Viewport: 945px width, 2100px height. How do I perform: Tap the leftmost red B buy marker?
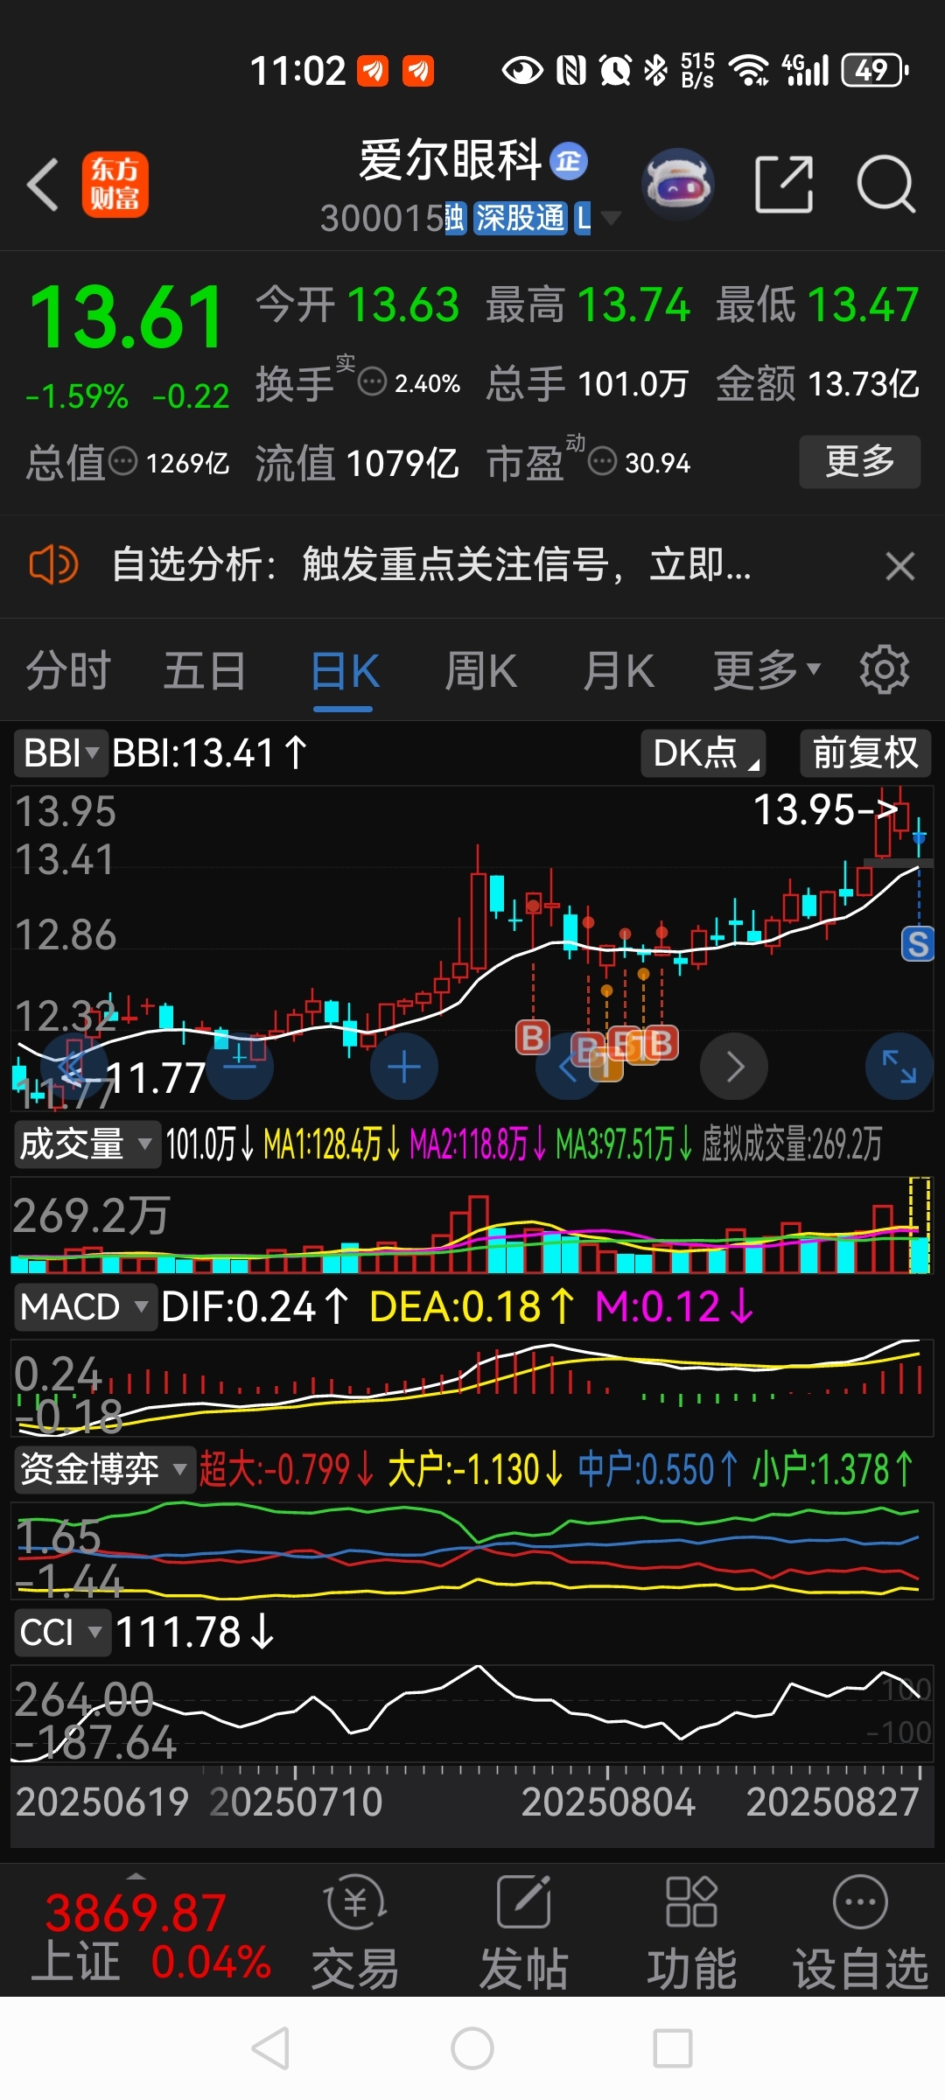pyautogui.click(x=533, y=1038)
